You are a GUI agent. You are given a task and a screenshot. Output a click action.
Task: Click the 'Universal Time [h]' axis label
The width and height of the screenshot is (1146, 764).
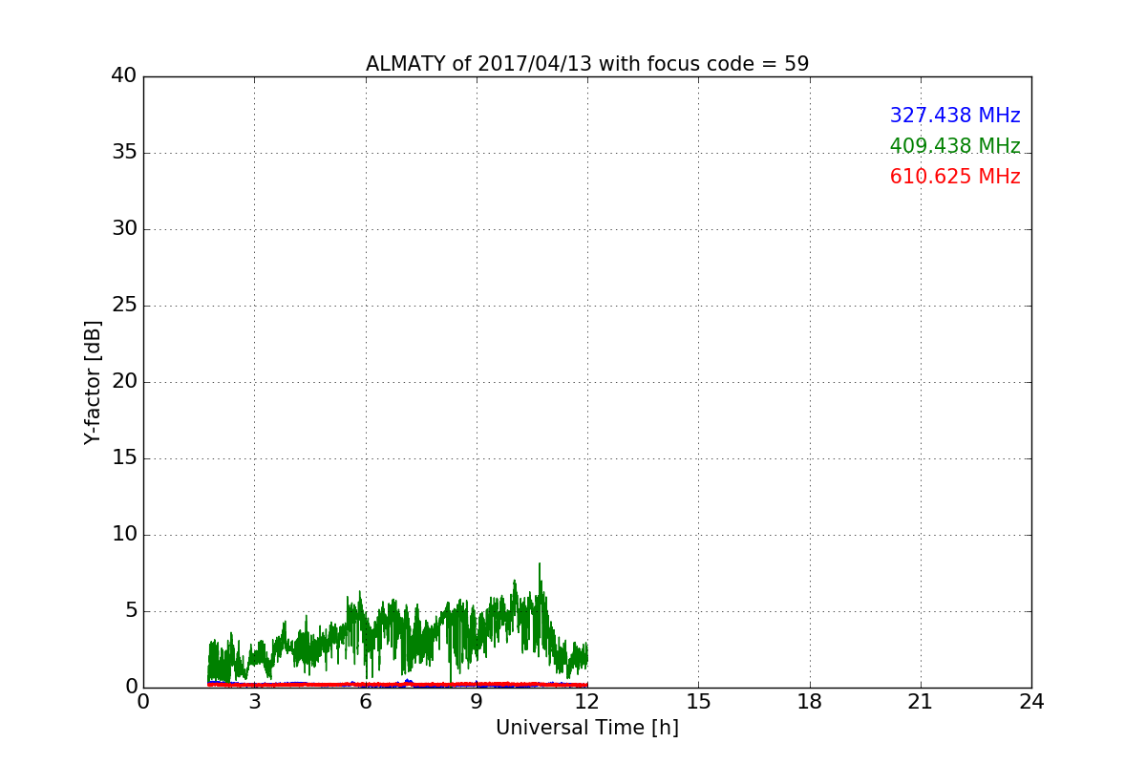click(x=587, y=728)
